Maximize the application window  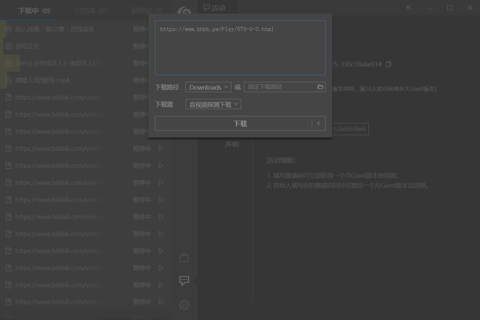coord(450,8)
